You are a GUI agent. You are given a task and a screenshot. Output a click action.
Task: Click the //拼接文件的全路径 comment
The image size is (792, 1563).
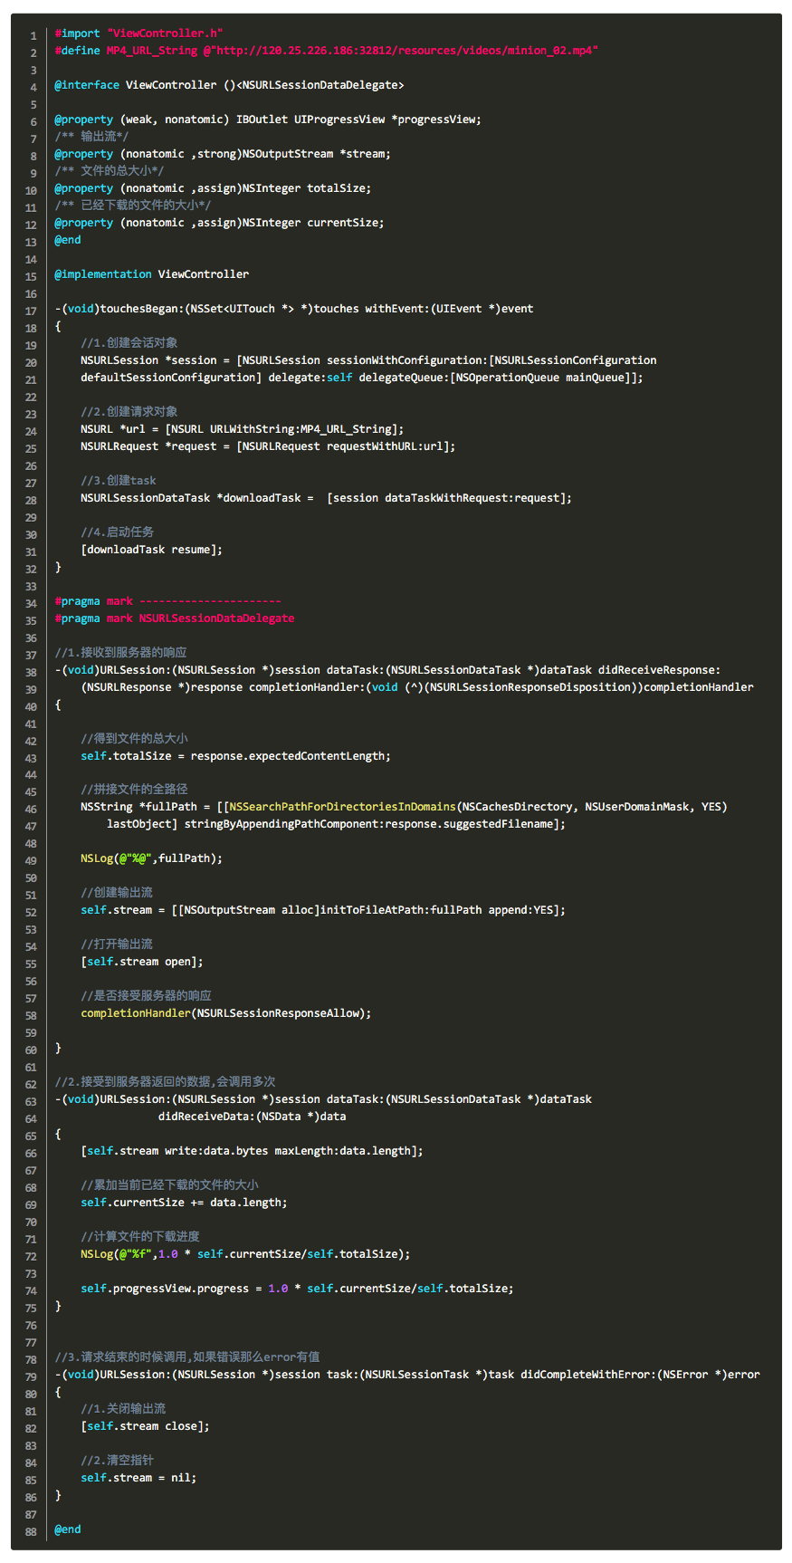click(134, 790)
